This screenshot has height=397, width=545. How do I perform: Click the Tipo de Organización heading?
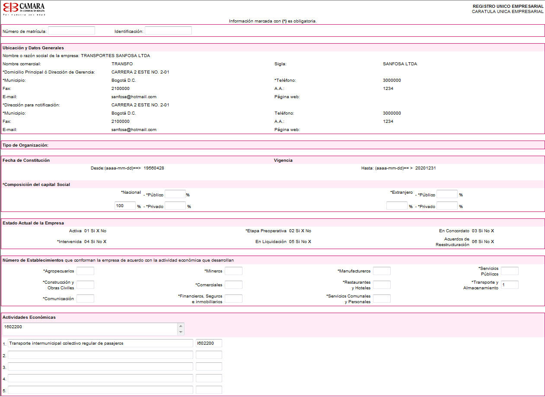point(25,145)
